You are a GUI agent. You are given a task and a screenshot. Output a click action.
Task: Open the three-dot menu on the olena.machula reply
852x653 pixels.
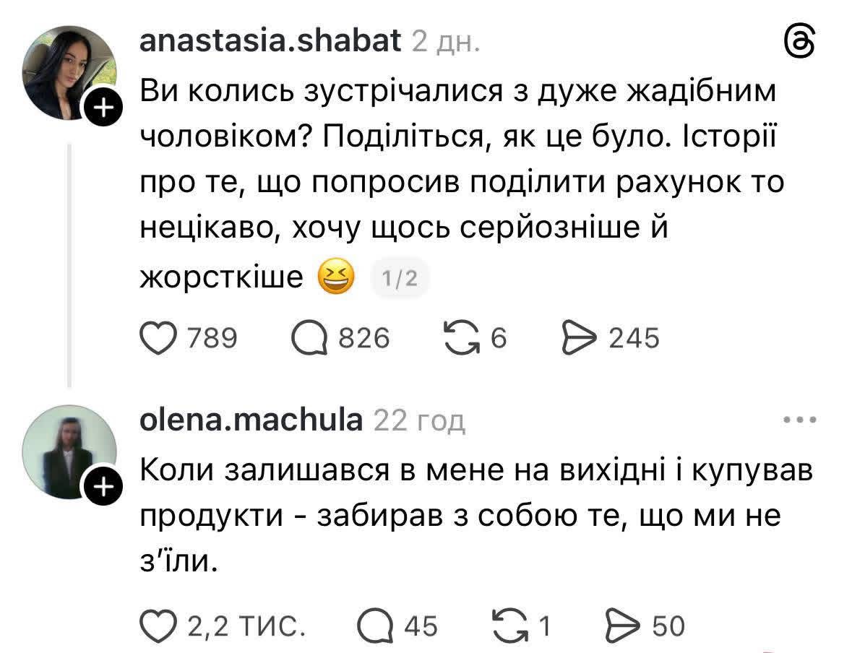tap(799, 420)
